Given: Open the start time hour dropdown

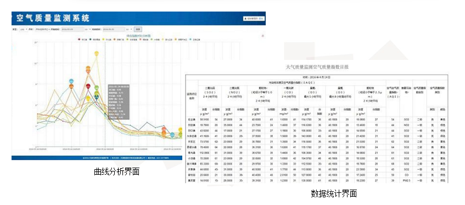Looking at the screenshot, I should click(88, 29).
